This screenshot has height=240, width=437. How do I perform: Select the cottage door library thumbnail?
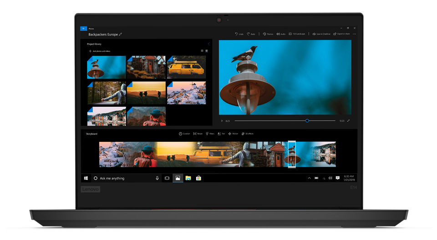146,67
